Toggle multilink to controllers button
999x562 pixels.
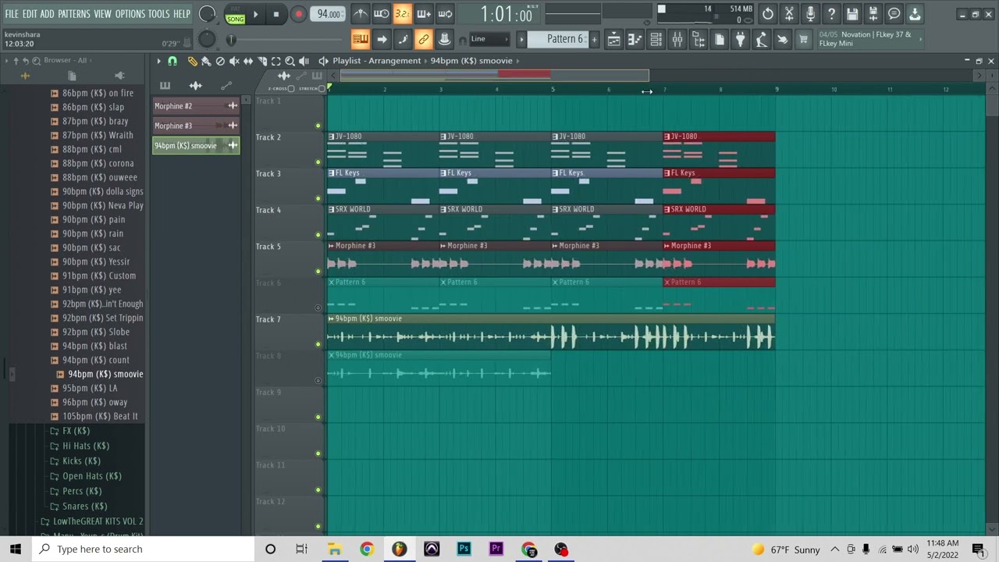[x=444, y=39]
